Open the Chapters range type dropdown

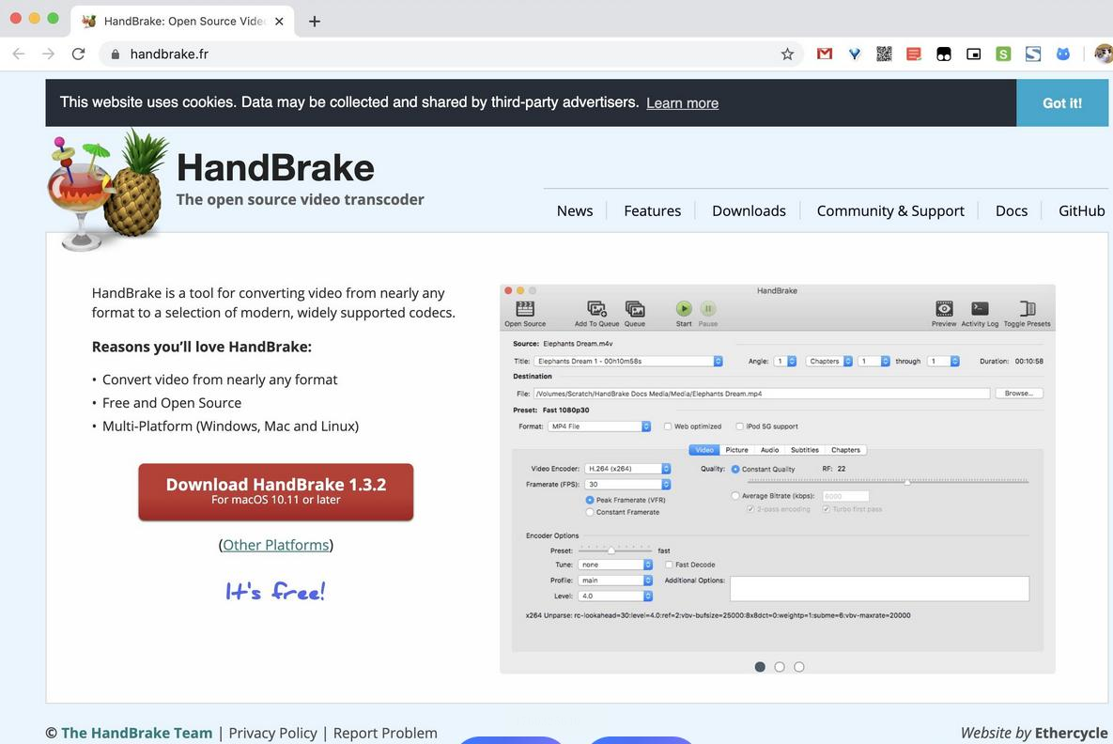coord(828,362)
